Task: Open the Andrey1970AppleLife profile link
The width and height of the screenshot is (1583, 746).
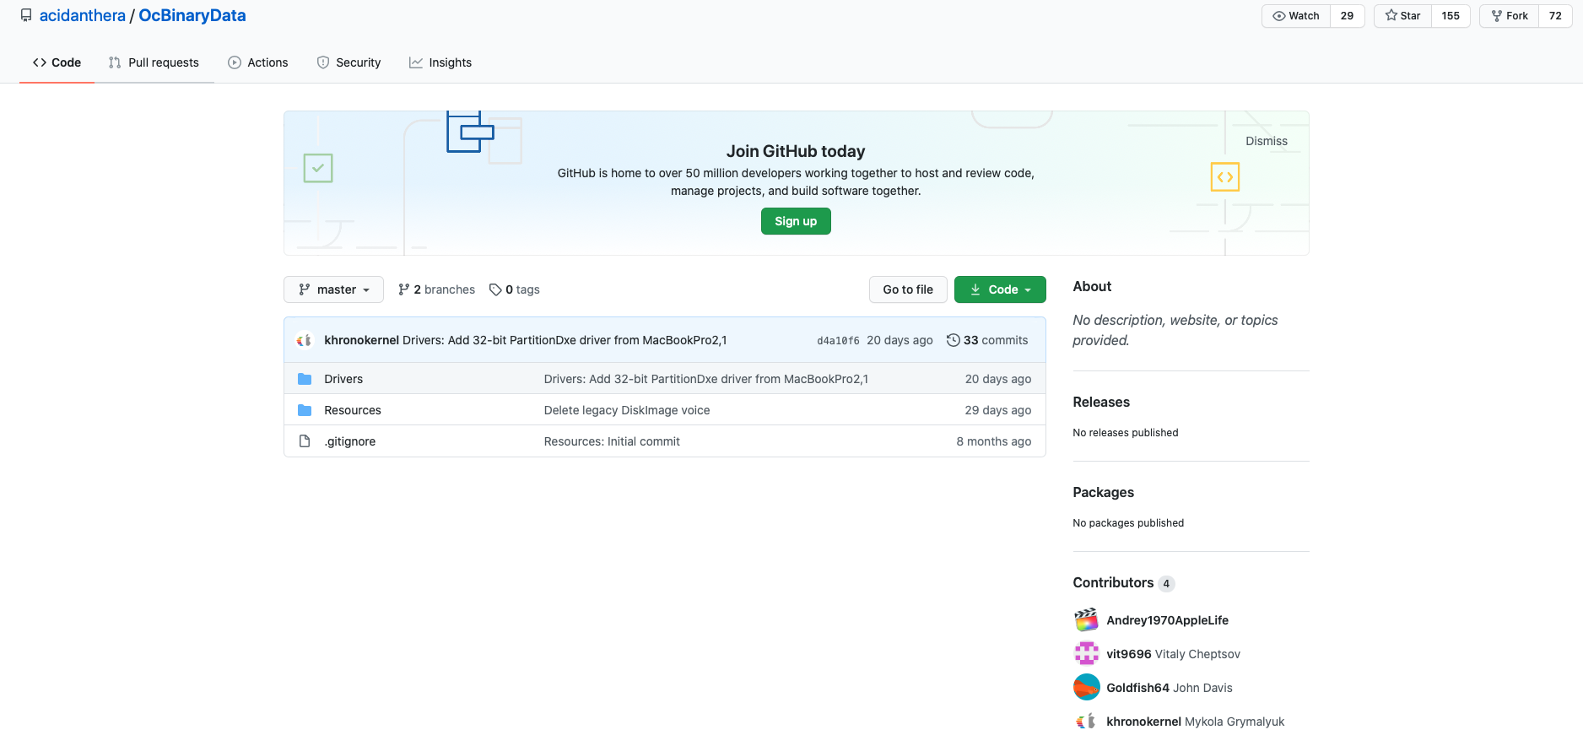Action: point(1168,620)
